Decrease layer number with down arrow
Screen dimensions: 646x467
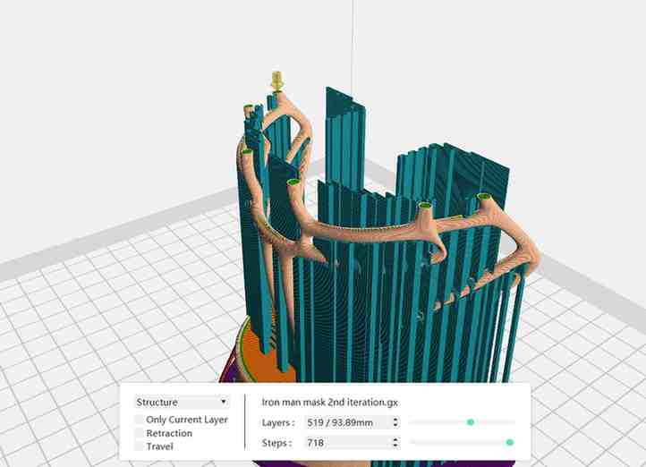tap(395, 426)
